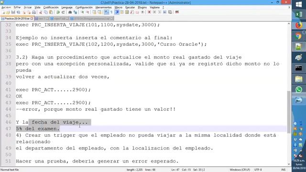Viewport: 306px width, 172px height.
Task: Click the Open file toolbar icon
Action: coord(8,12)
